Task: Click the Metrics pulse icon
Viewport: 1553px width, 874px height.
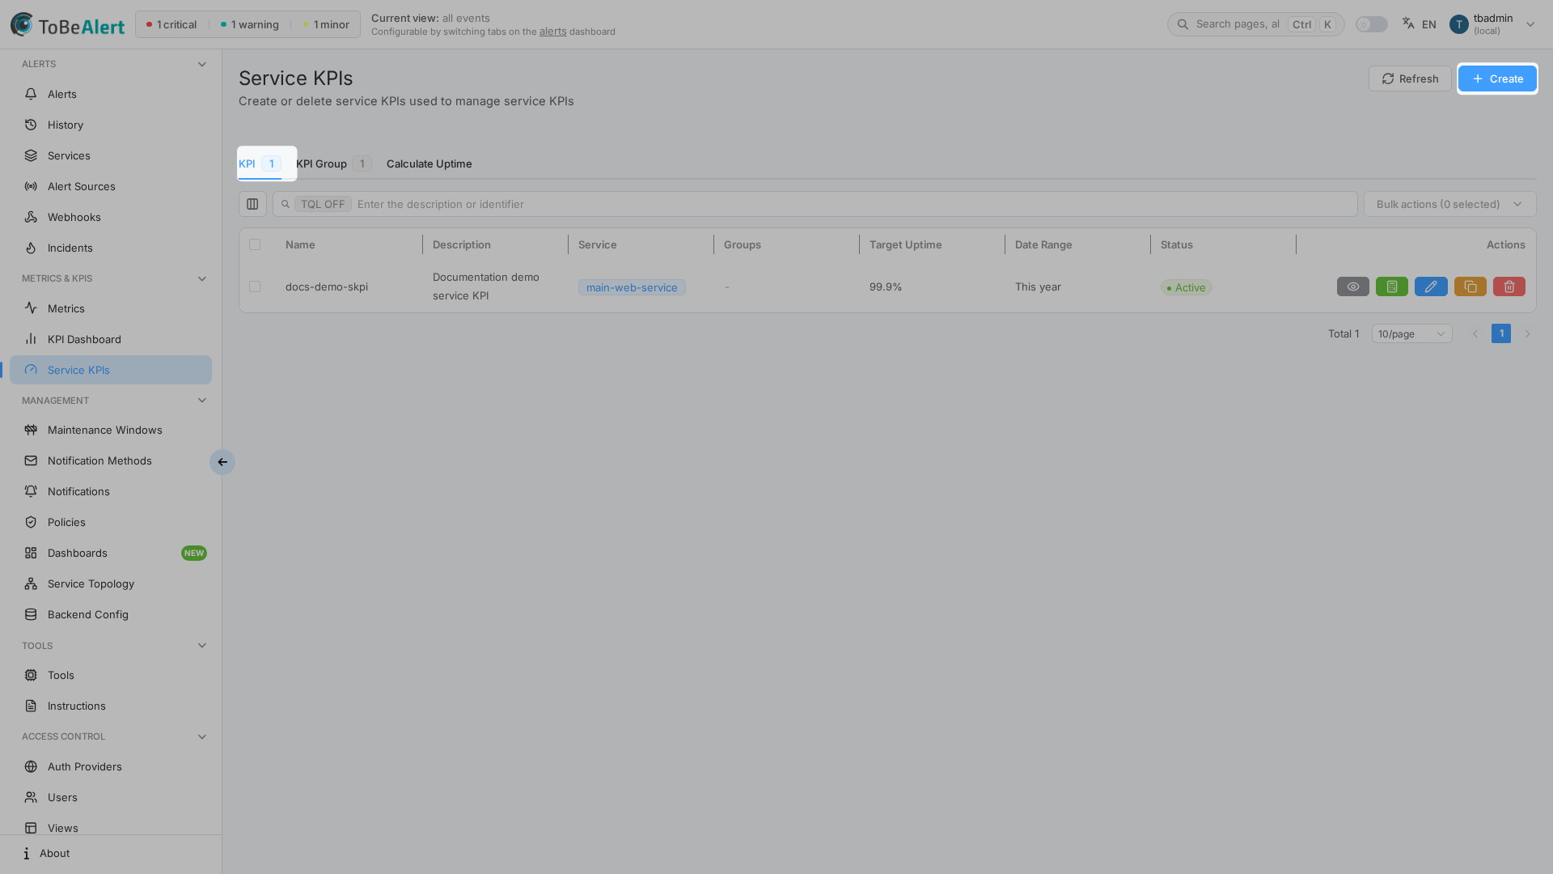Action: coord(31,308)
